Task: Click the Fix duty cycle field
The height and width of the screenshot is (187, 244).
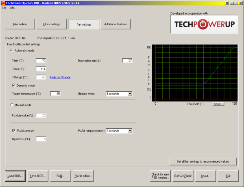Action: 41,115
